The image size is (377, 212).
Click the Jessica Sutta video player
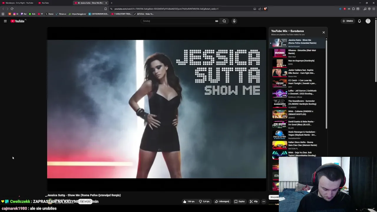(156, 109)
